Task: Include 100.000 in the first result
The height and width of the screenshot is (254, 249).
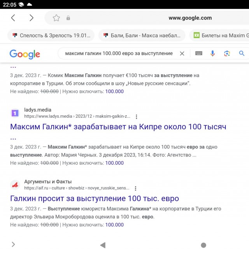Action: coord(114,91)
